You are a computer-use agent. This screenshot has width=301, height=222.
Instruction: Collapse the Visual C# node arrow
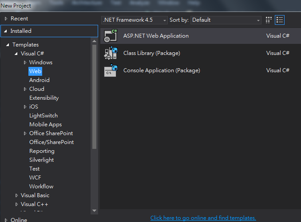point(16,54)
